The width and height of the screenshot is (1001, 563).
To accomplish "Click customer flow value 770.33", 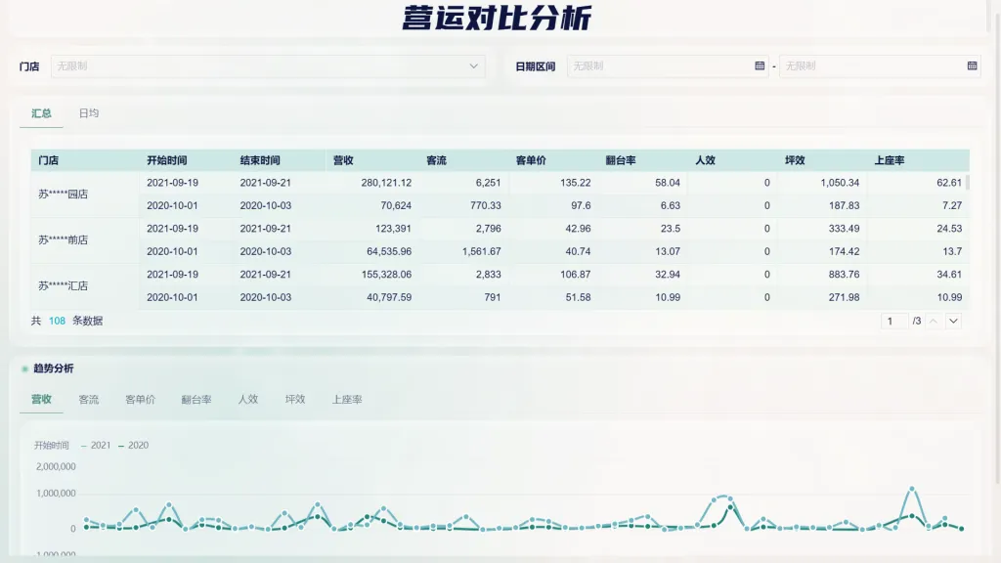I will point(486,205).
